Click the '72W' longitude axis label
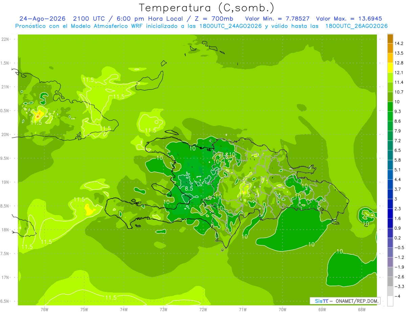 [x=203, y=310]
